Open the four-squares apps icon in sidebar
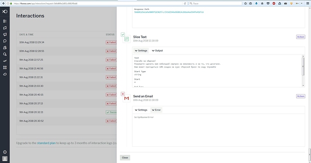311x163 pixels. (5, 68)
